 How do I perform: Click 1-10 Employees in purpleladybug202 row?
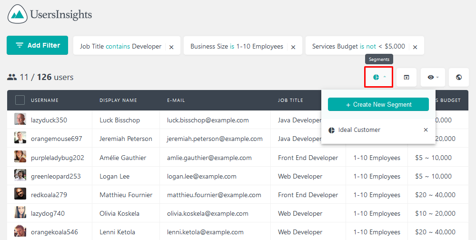377,158
